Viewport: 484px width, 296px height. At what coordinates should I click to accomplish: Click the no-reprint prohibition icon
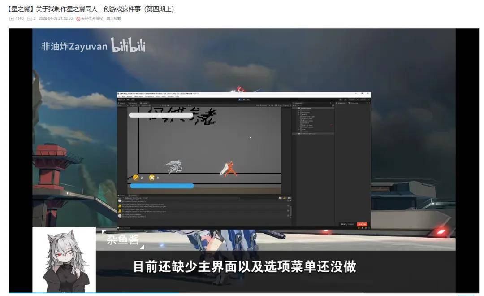click(78, 18)
